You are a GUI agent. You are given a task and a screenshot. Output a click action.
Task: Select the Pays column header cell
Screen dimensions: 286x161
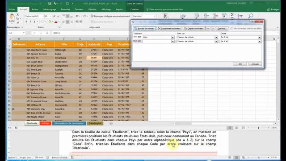(109, 44)
